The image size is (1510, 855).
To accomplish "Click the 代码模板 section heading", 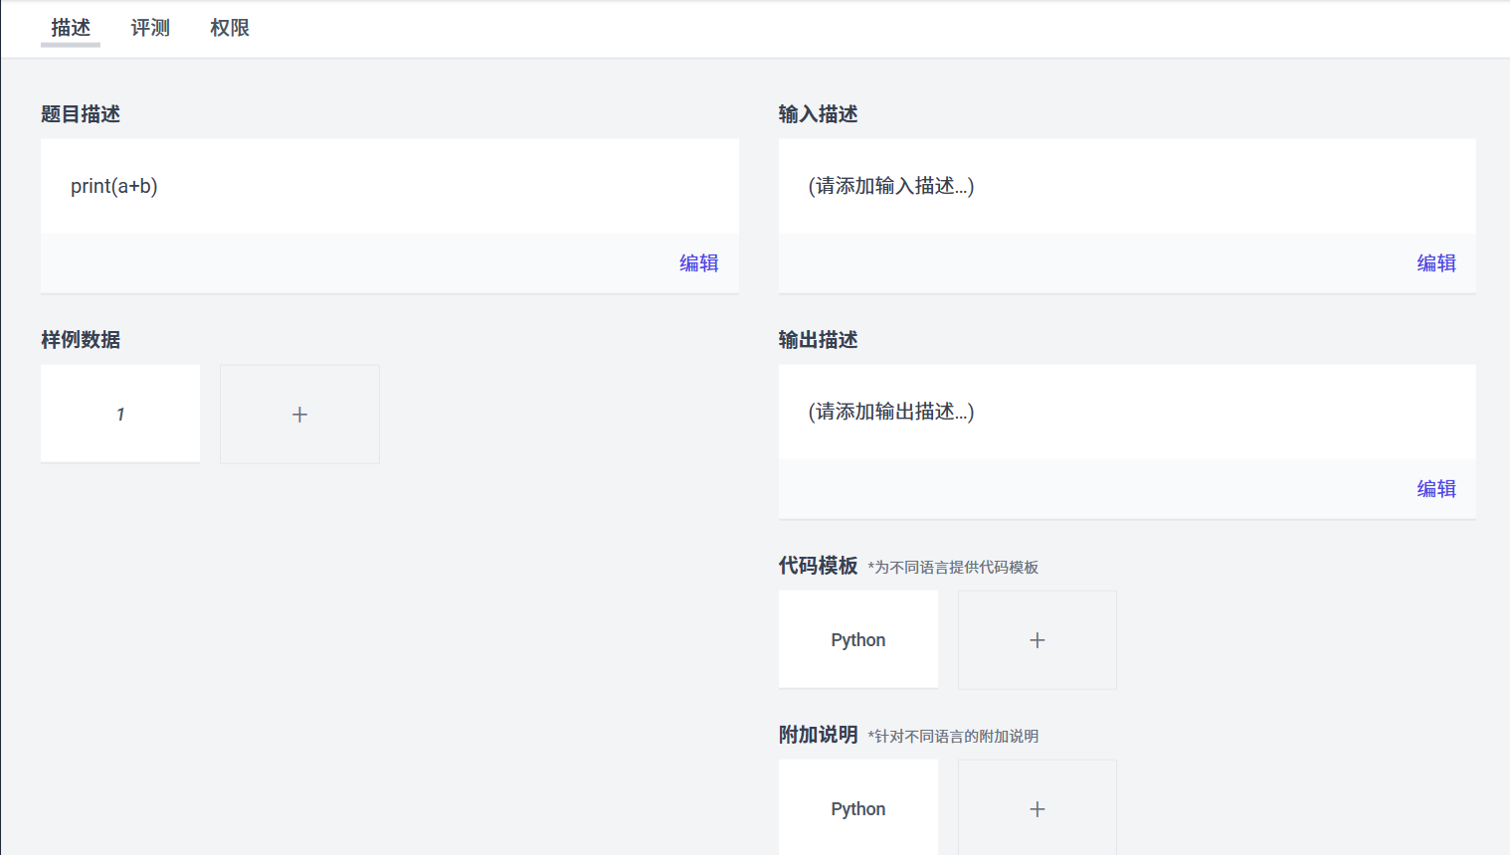I will [818, 566].
